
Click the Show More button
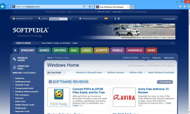pyautogui.click(x=165, y=82)
